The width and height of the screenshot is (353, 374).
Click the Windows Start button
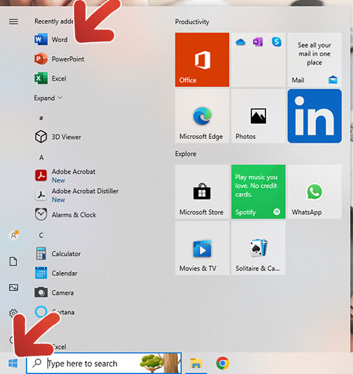point(13,363)
